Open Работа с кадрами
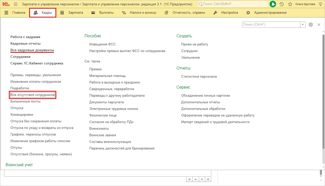The image size is (325, 186). (x=25, y=37)
